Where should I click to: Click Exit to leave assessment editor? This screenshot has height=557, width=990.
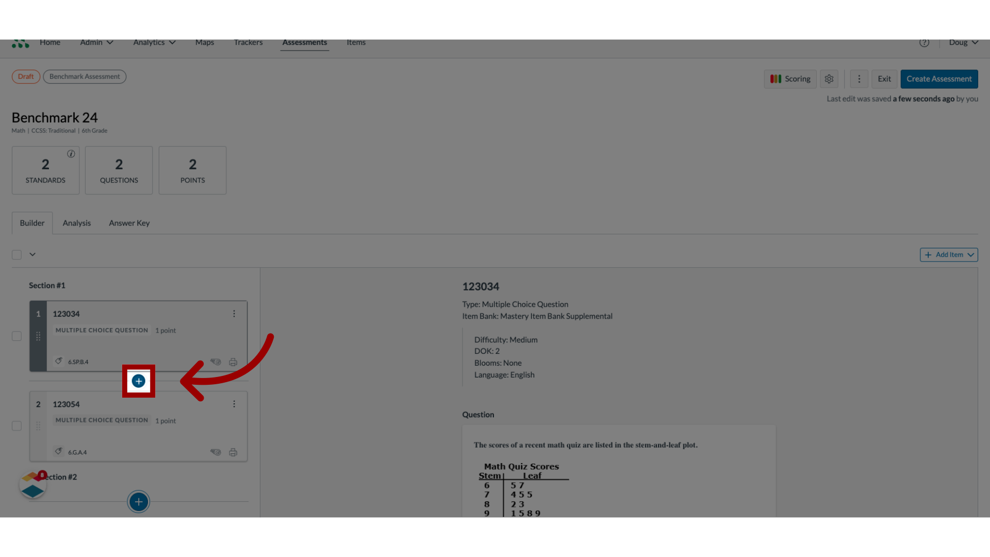pyautogui.click(x=884, y=78)
